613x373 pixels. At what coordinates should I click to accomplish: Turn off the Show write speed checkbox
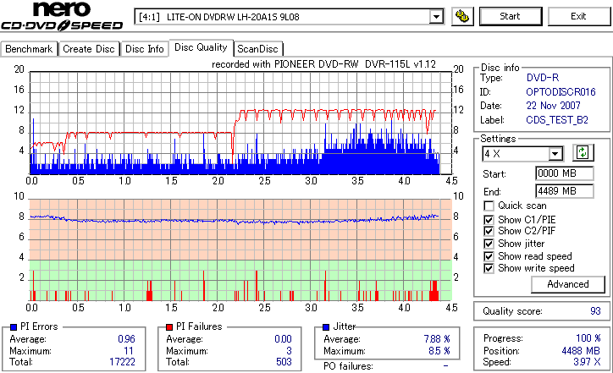click(x=489, y=268)
